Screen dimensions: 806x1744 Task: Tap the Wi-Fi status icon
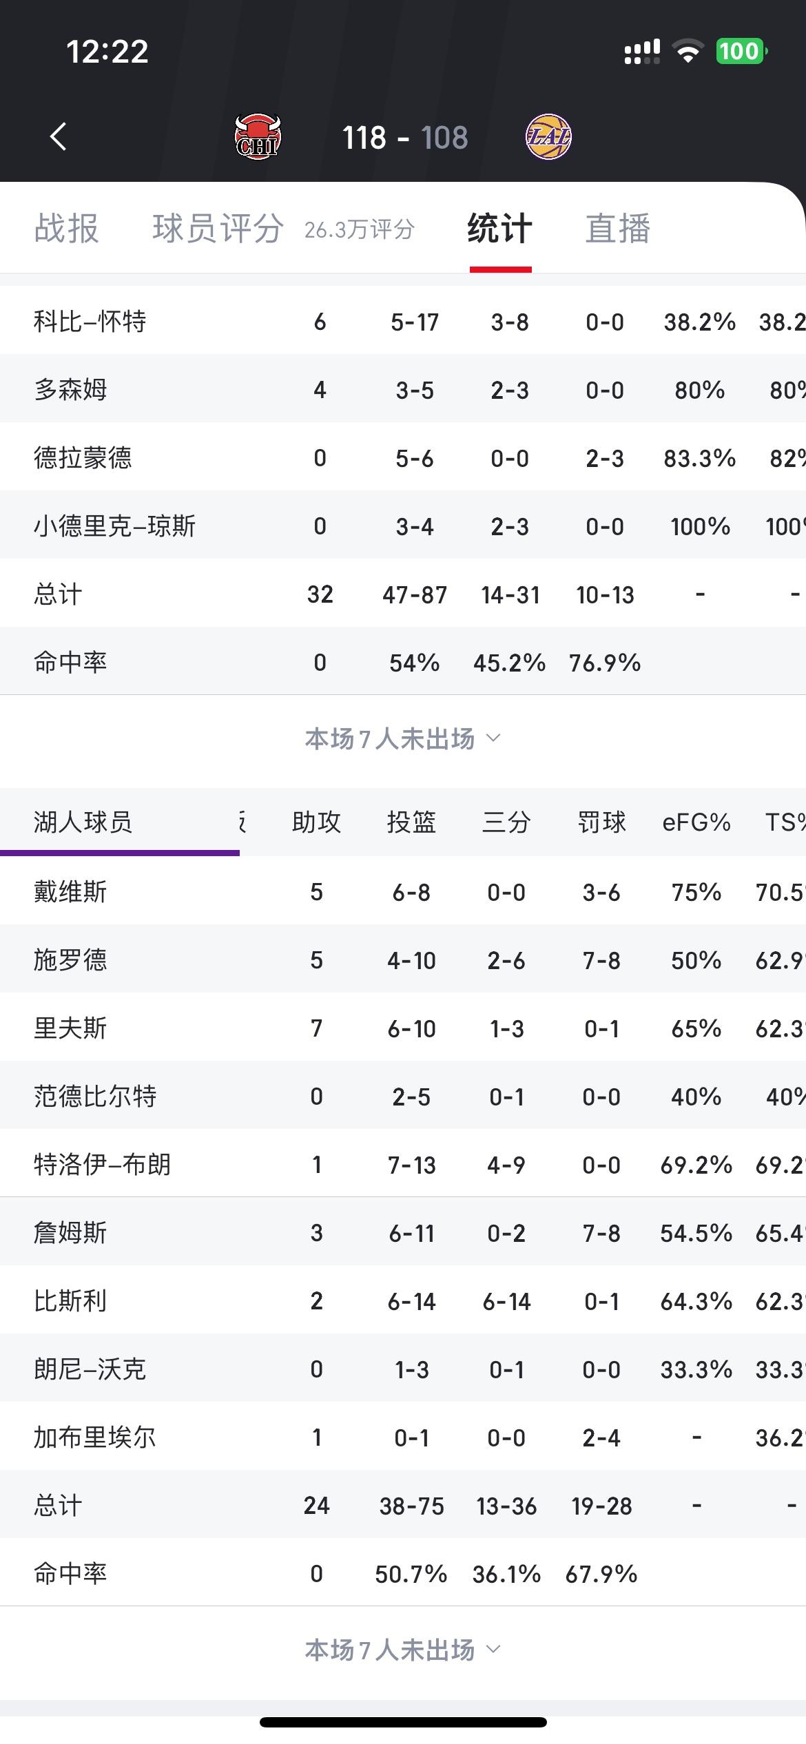(688, 52)
